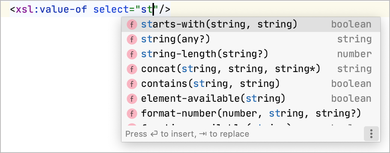
Task: Click function icon next to string-length
Action: pos(132,54)
